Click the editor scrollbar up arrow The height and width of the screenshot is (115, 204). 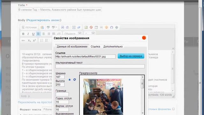173,52
